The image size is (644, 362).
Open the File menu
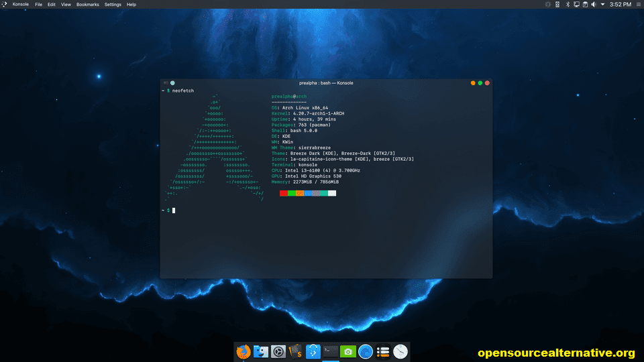[x=39, y=5]
